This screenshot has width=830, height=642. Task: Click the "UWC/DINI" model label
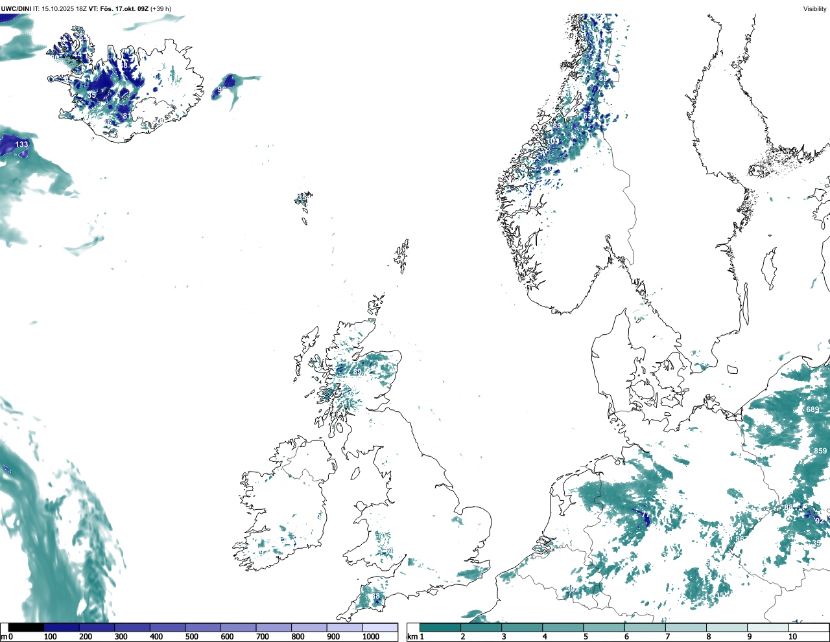16,8
